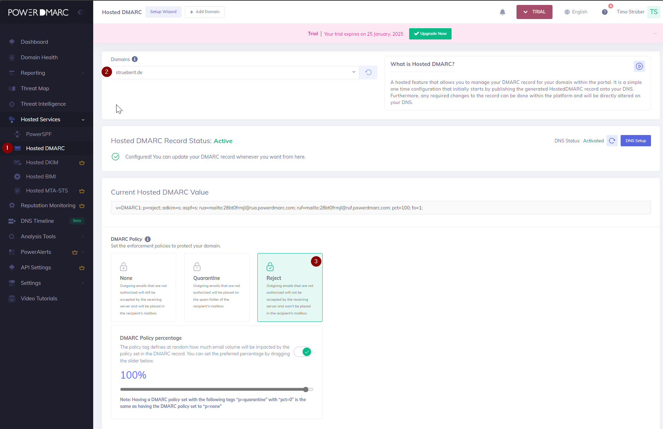
Task: Click the Upgrade Now button
Action: click(x=430, y=34)
